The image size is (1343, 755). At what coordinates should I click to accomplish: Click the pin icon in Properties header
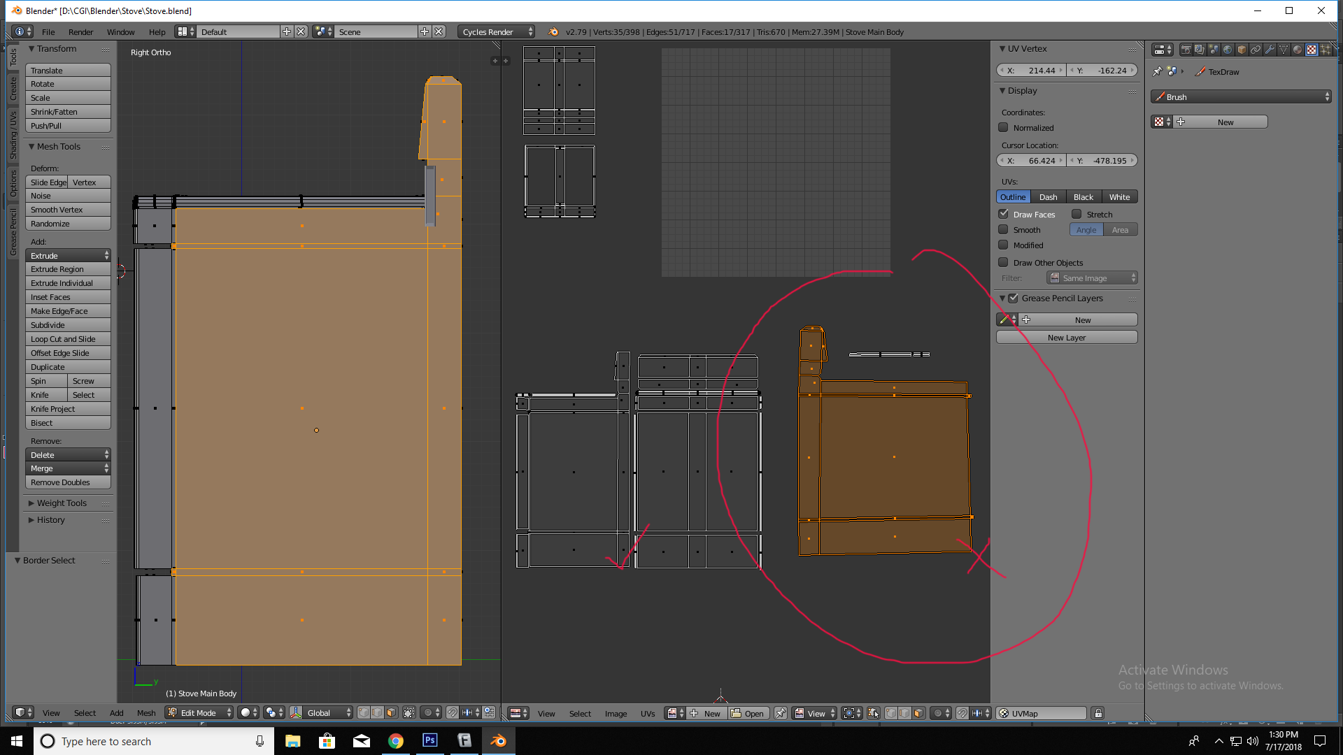tap(1157, 71)
